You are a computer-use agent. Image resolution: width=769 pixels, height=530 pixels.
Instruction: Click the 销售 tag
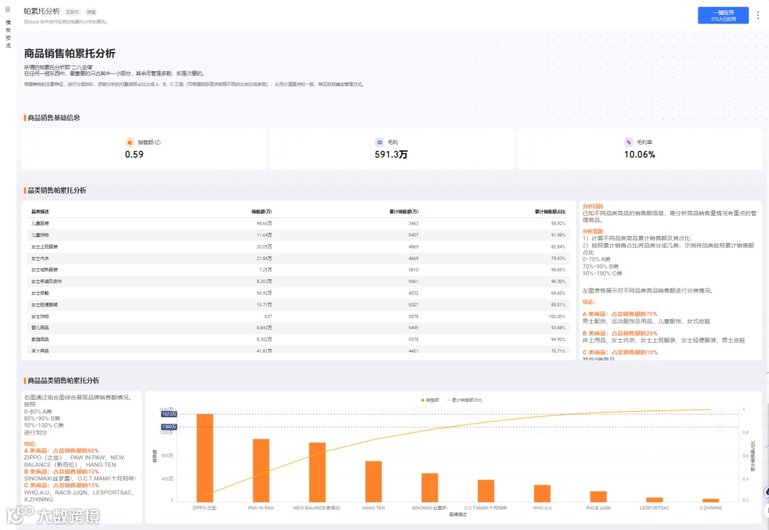pyautogui.click(x=91, y=12)
